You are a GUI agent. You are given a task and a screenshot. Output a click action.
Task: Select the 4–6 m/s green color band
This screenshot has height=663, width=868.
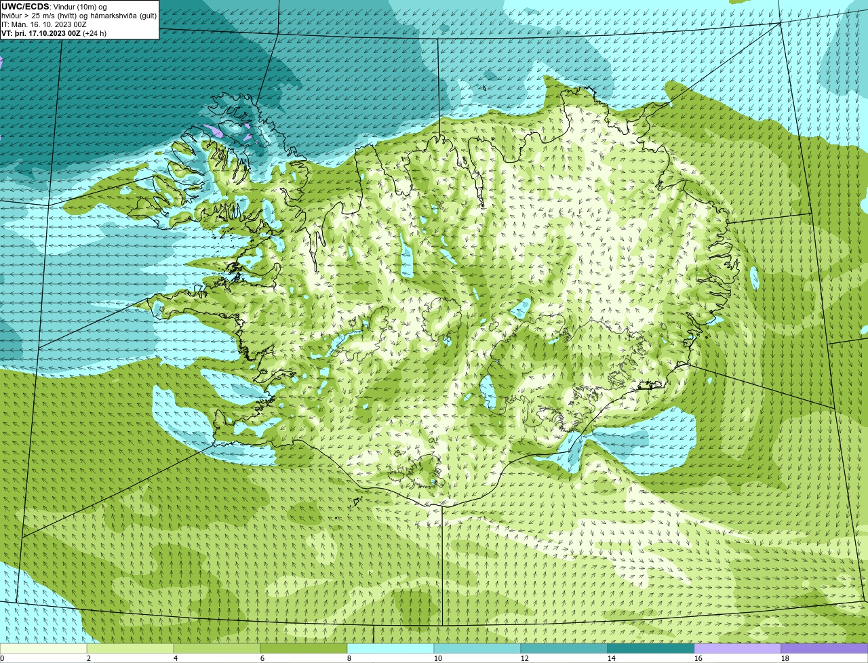(x=217, y=649)
